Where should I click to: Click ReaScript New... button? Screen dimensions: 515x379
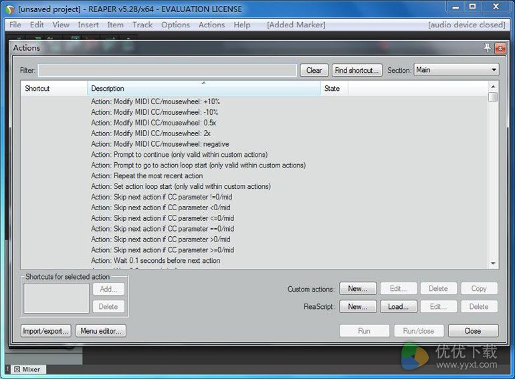click(x=358, y=307)
